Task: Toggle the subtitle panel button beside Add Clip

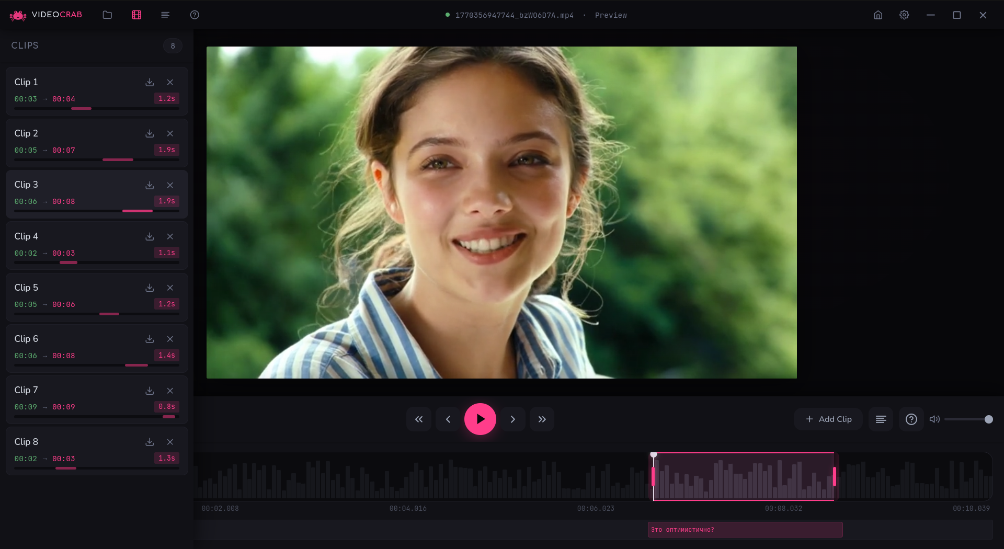Action: pos(881,419)
